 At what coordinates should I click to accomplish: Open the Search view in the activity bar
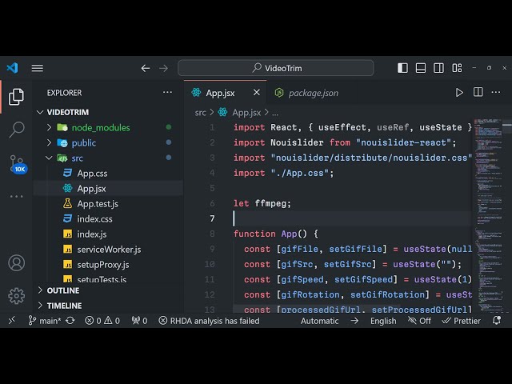(16, 129)
